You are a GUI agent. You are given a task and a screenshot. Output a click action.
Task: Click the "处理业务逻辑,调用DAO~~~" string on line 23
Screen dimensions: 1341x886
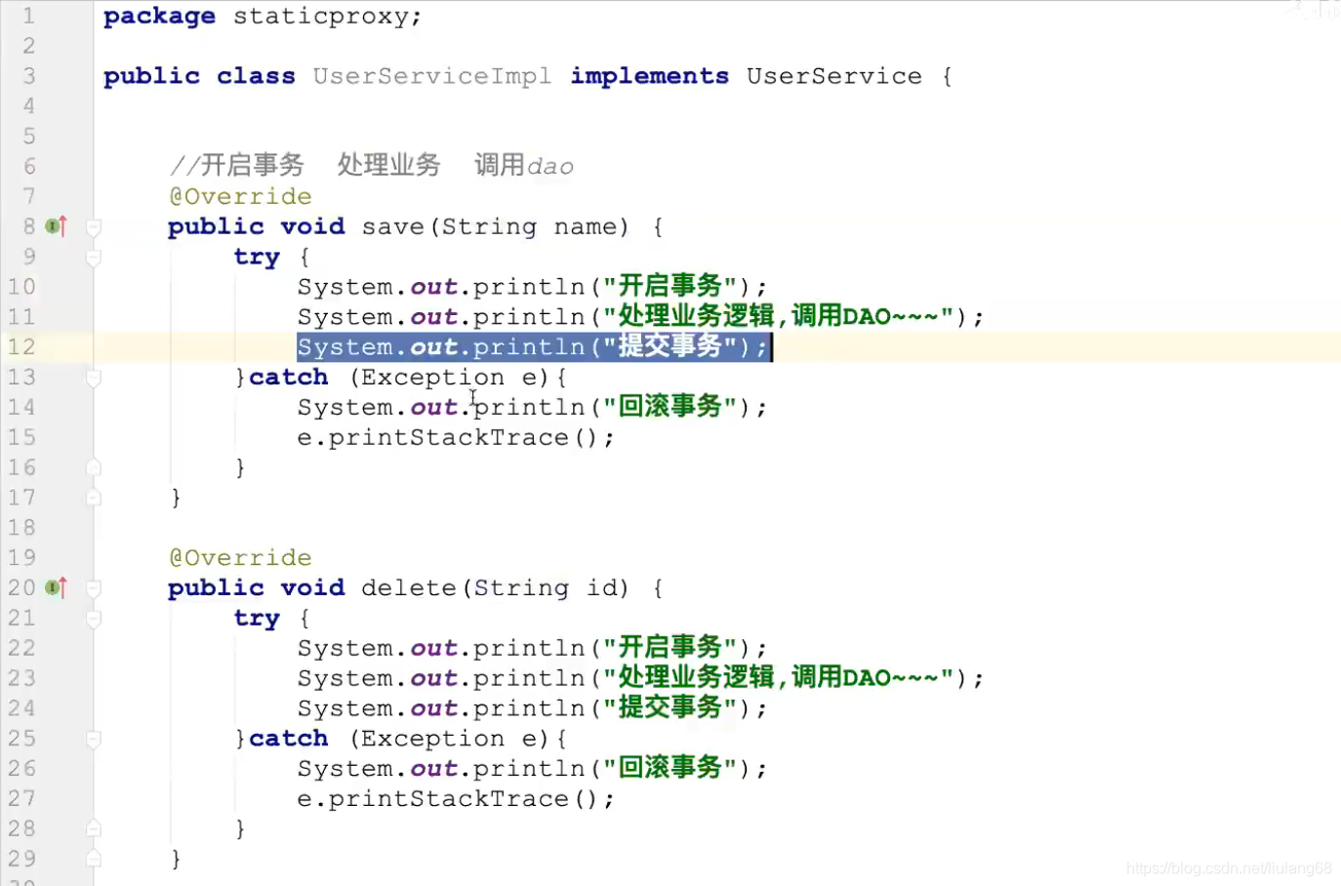[x=778, y=677]
